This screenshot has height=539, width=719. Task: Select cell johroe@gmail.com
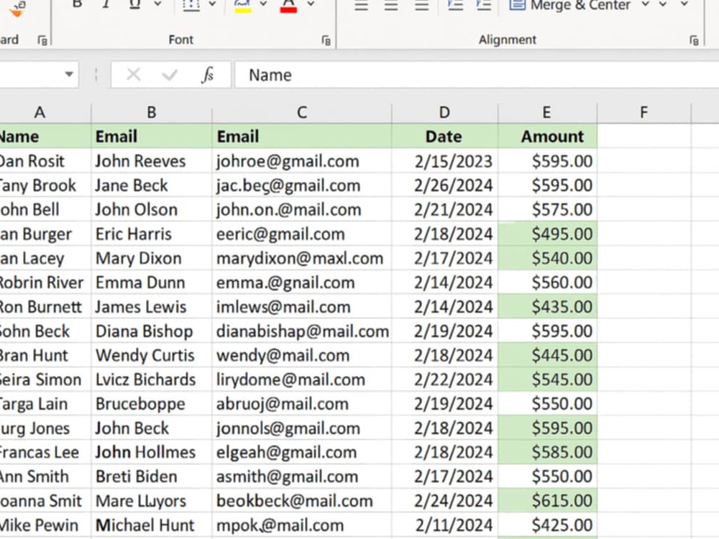[x=302, y=161]
